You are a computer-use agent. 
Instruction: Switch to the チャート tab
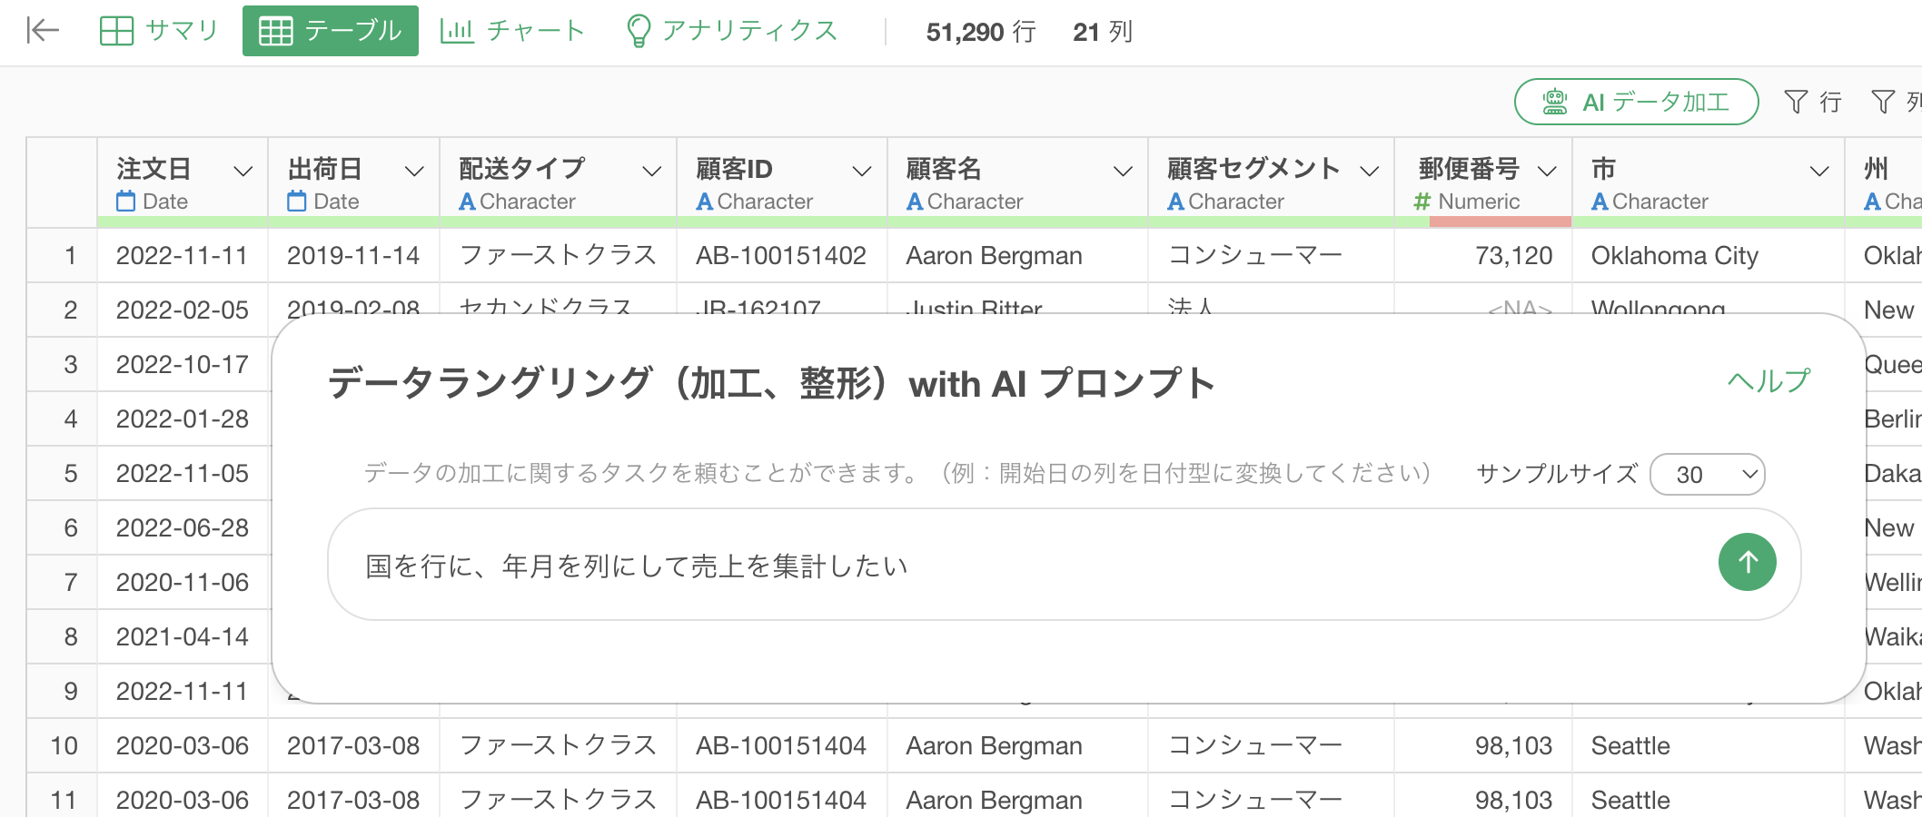point(512,31)
